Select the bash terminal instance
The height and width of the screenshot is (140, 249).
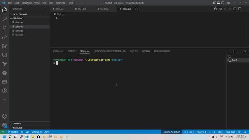click(238, 60)
